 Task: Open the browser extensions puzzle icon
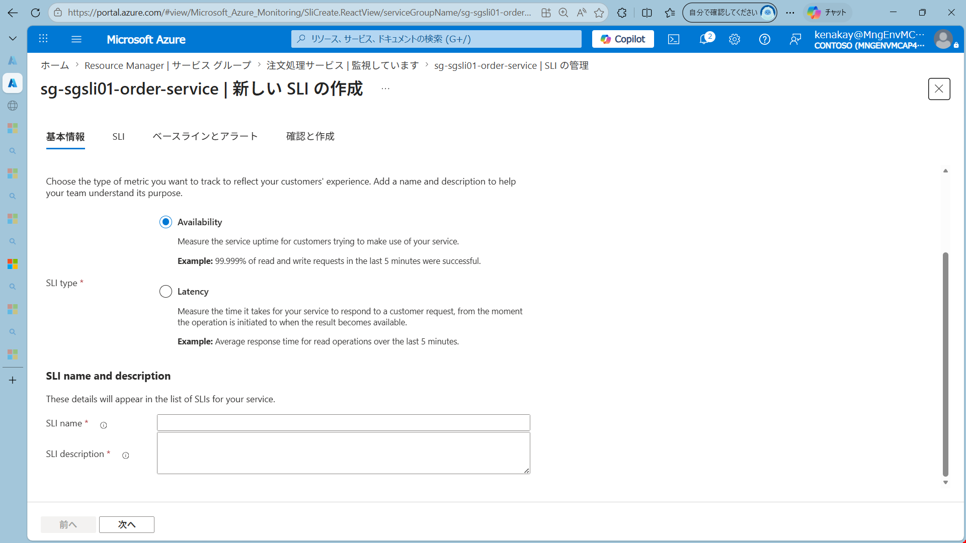622,13
